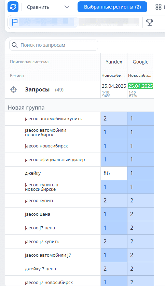Select query jaecoo j7 новосибирск

49,283
